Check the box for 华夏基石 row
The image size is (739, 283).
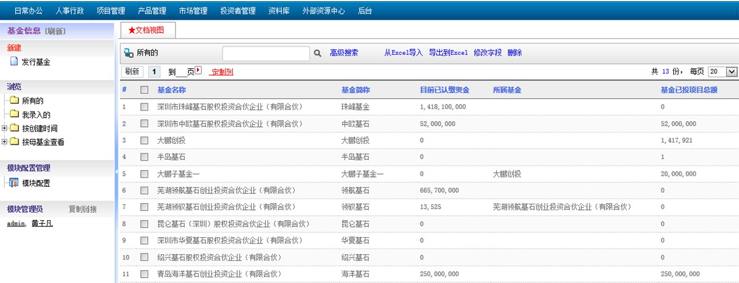(x=145, y=240)
